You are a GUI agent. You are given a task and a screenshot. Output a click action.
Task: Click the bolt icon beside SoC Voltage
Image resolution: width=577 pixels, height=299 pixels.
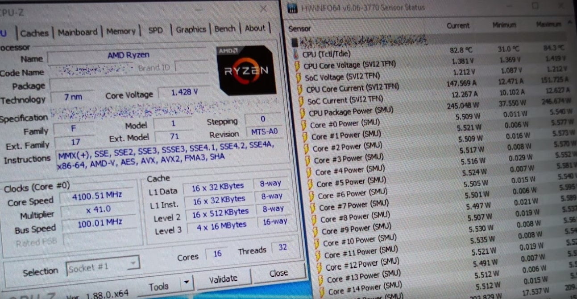pos(299,78)
